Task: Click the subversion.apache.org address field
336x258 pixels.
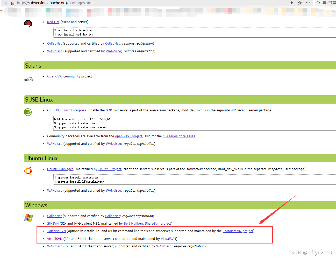Action: tap(55, 3)
